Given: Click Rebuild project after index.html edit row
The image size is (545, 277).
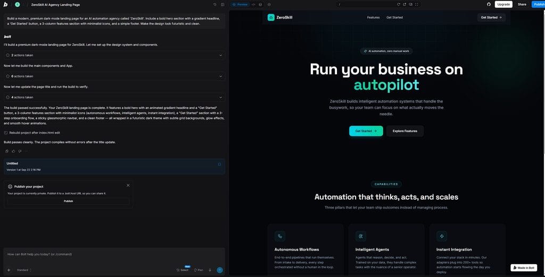Looking at the screenshot, I should (32, 133).
